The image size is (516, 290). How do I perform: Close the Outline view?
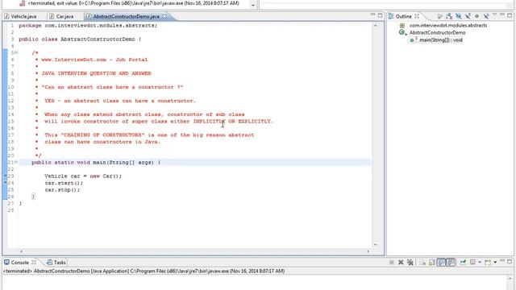pyautogui.click(x=417, y=16)
